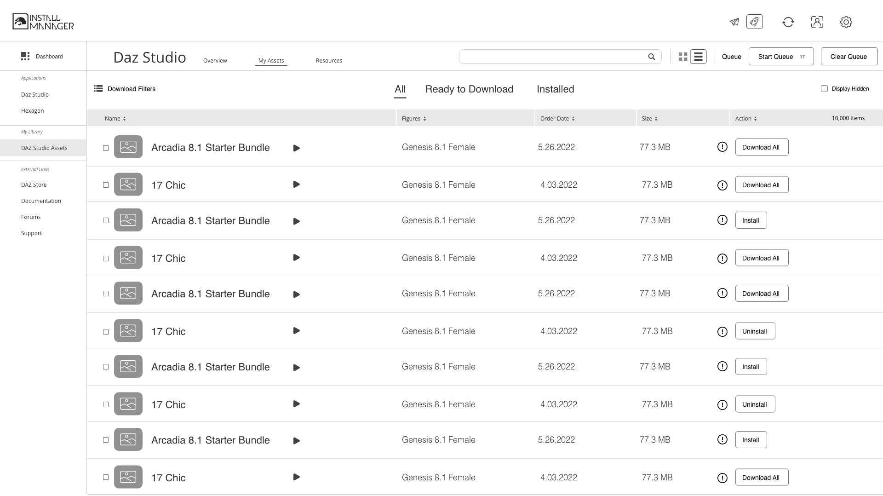Open DAZ Store external link

point(34,185)
